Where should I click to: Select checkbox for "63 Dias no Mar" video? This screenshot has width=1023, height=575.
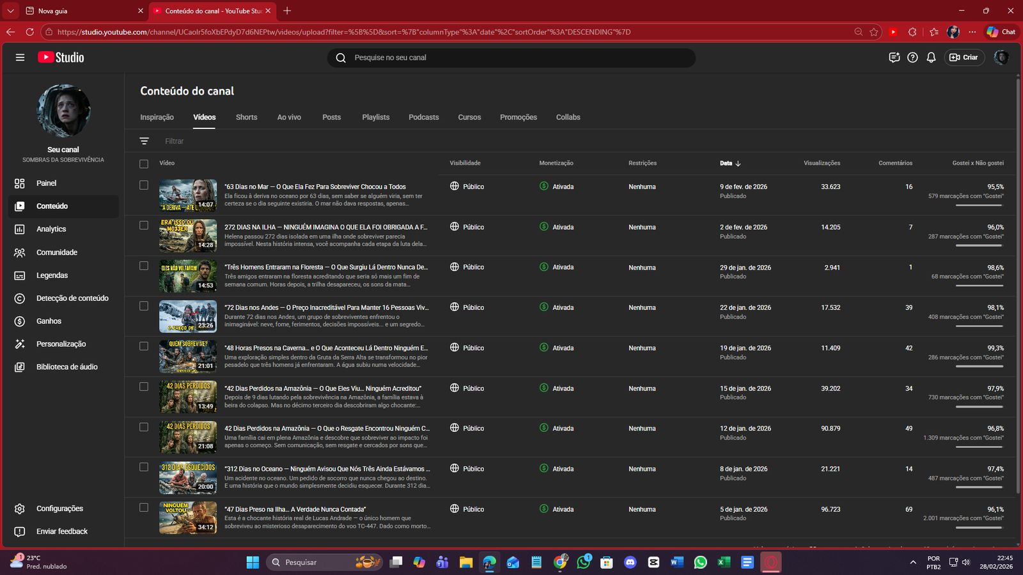[144, 185]
